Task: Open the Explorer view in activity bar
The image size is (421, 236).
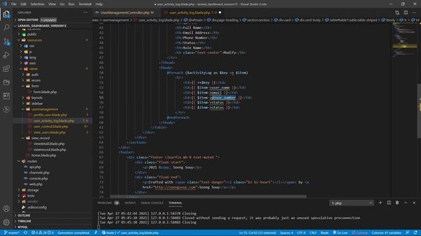Action: coord(6,14)
